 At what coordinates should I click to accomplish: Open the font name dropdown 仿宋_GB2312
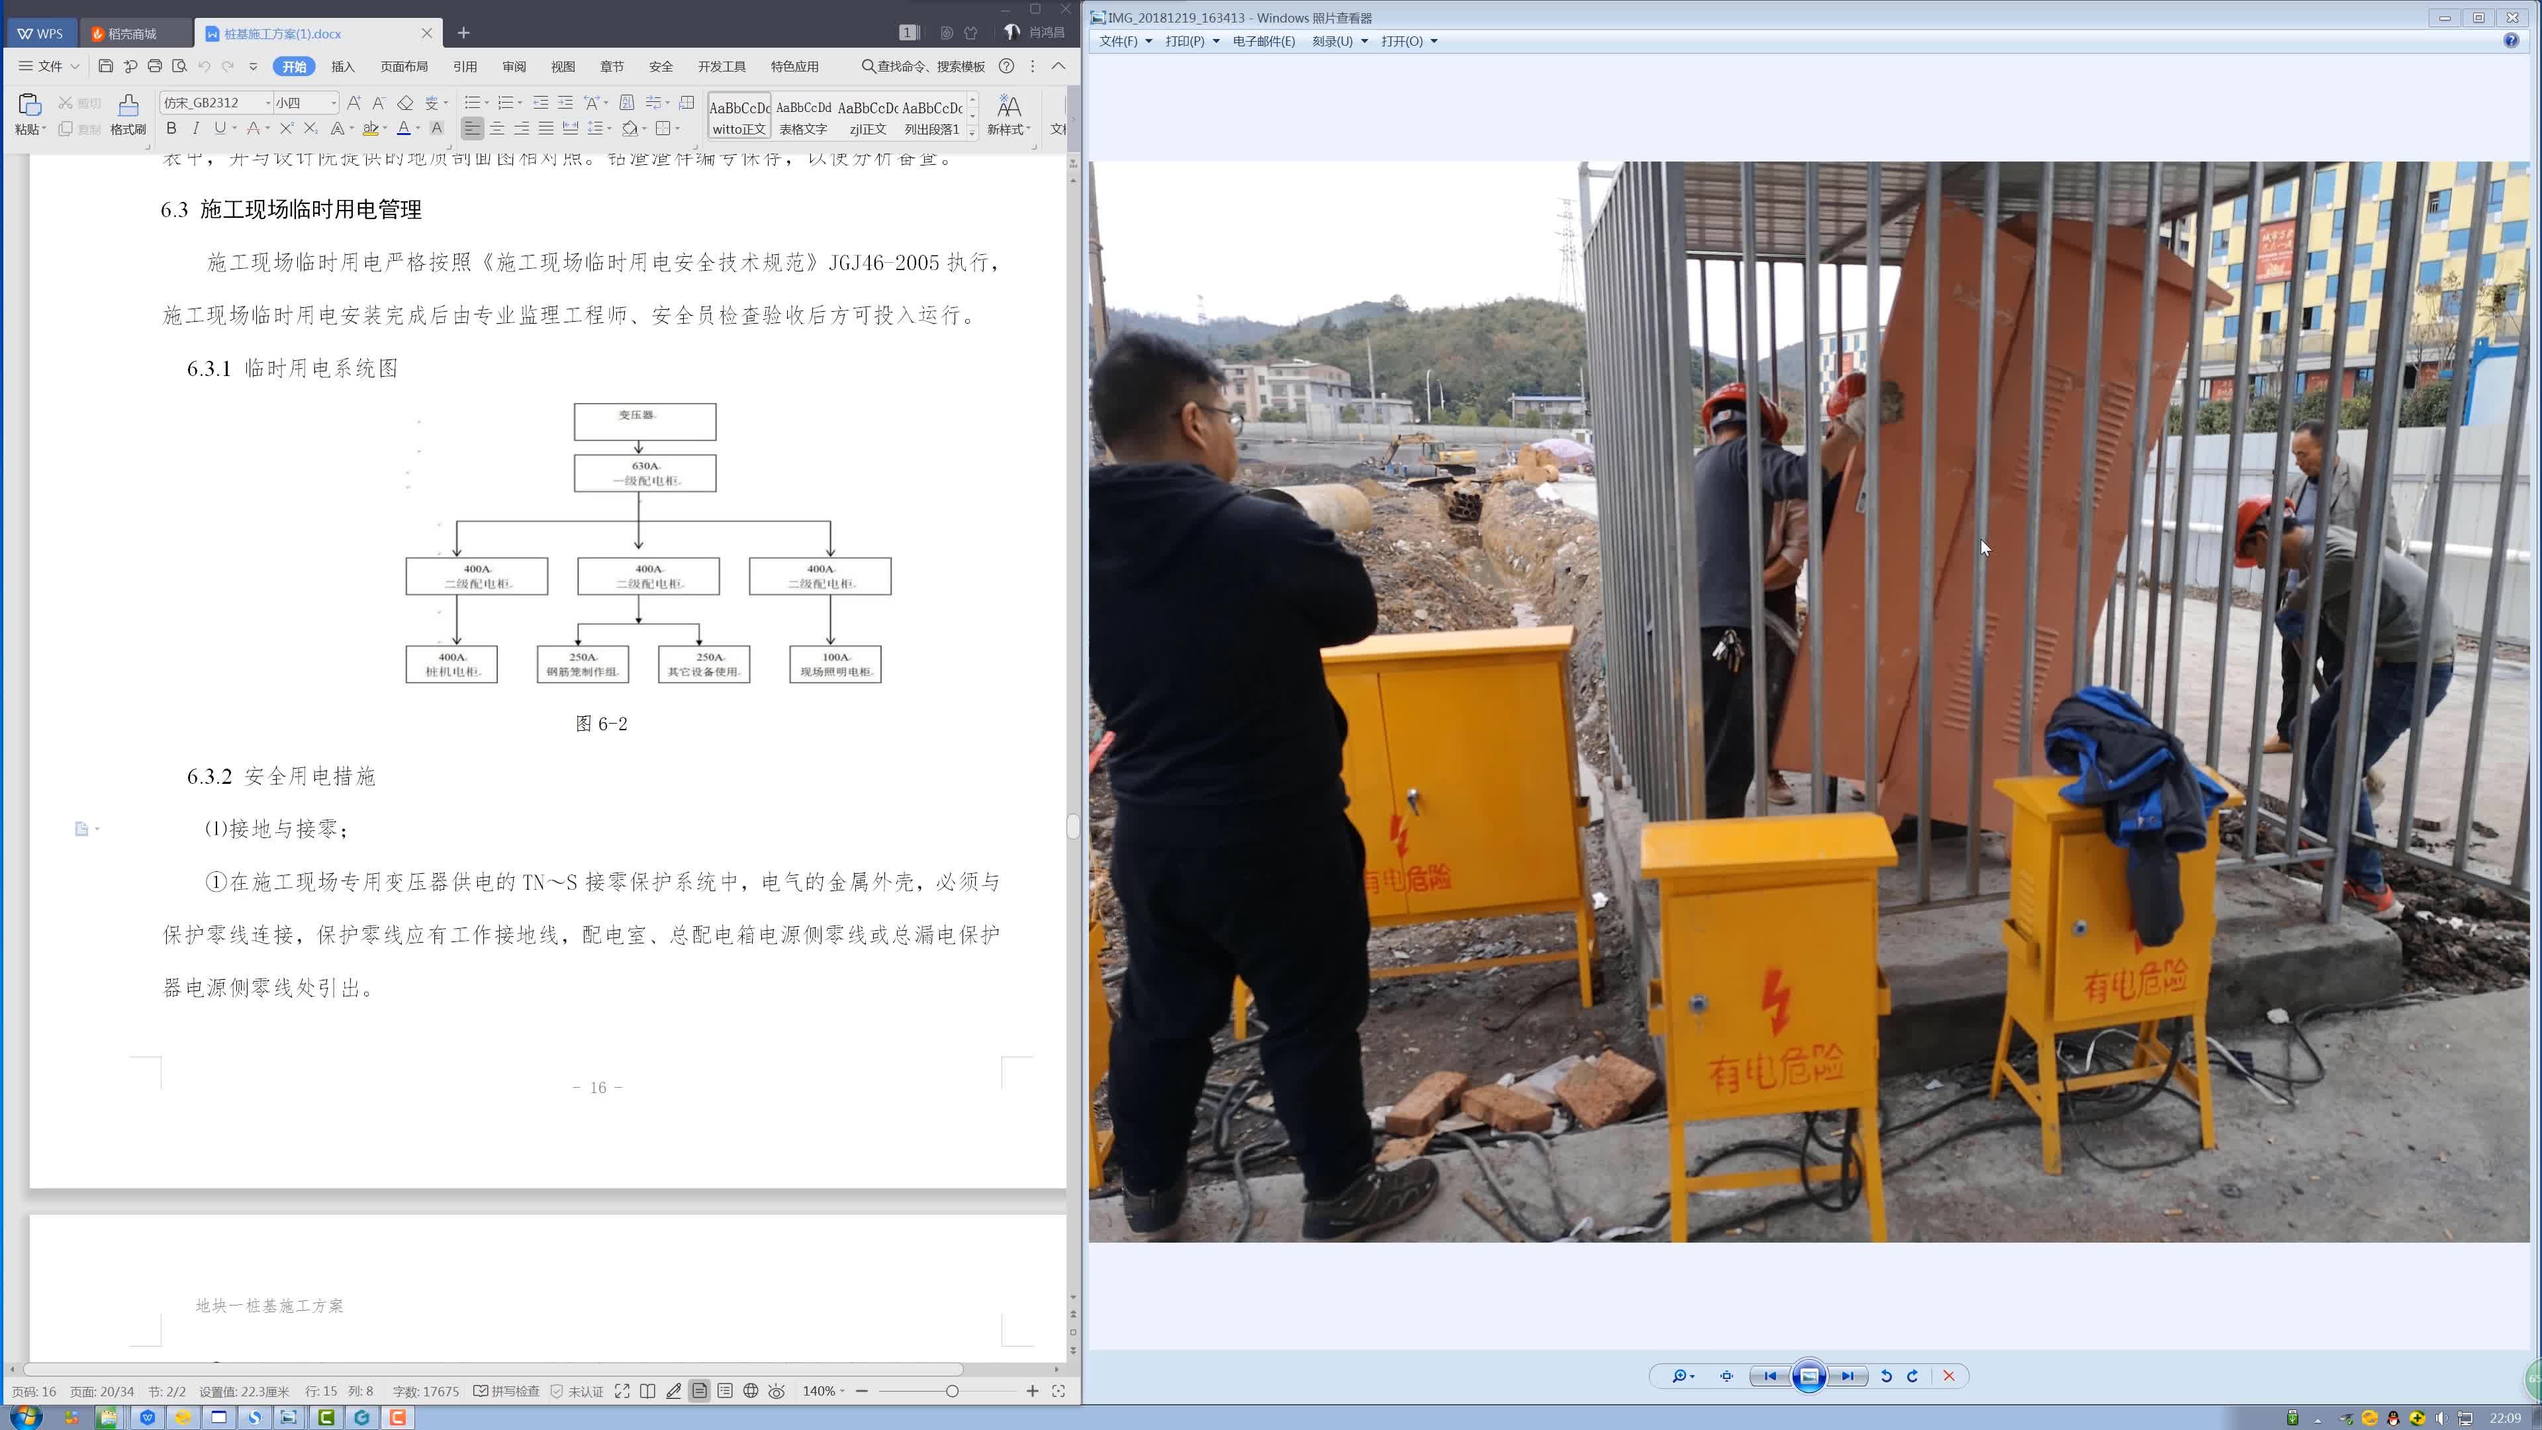coord(267,103)
